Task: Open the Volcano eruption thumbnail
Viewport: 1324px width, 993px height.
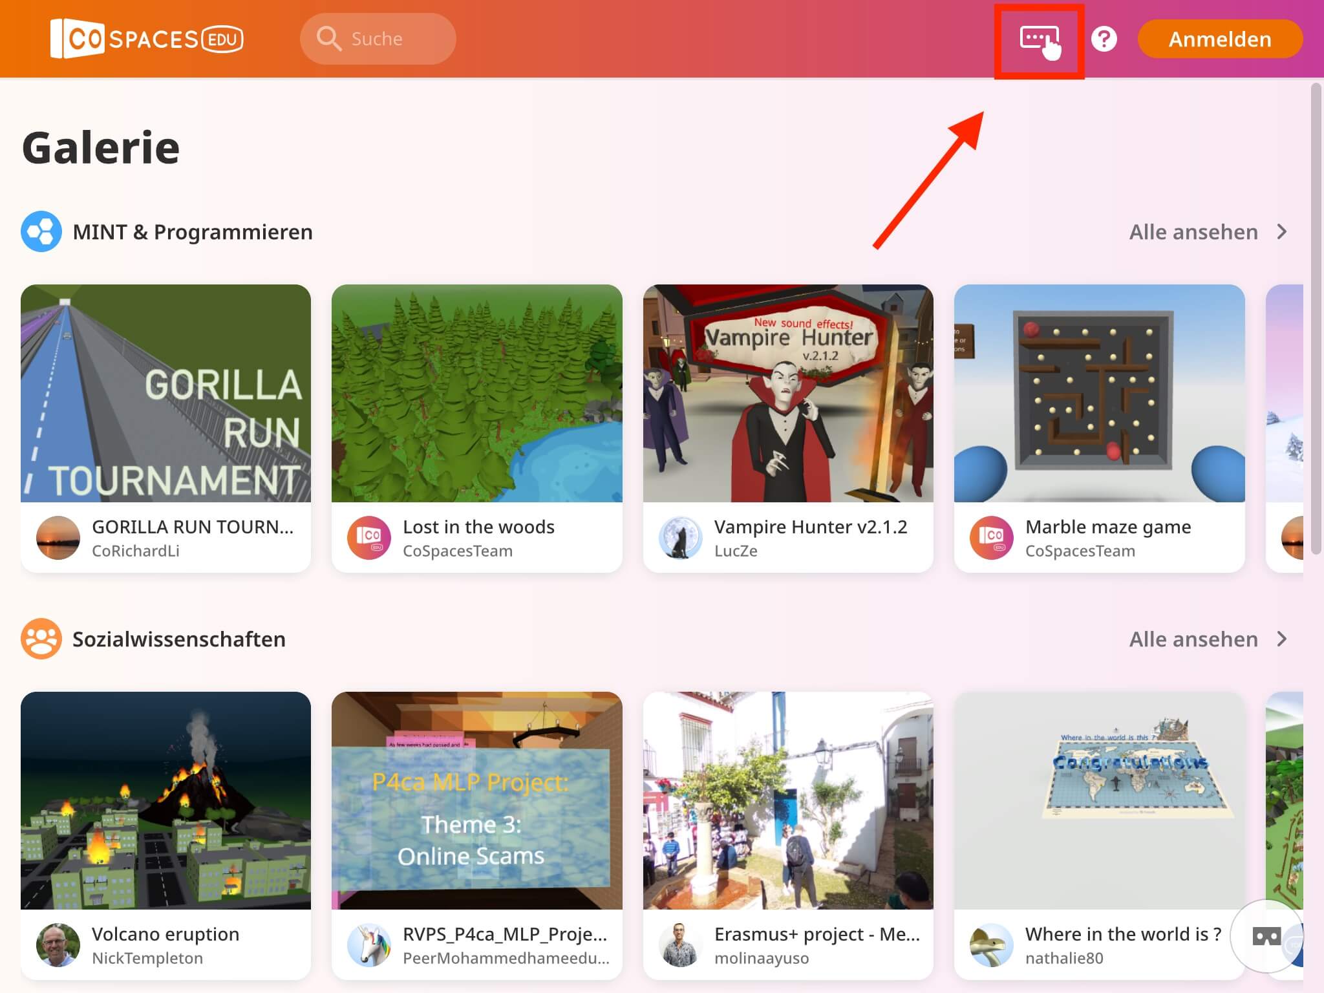Action: 165,800
